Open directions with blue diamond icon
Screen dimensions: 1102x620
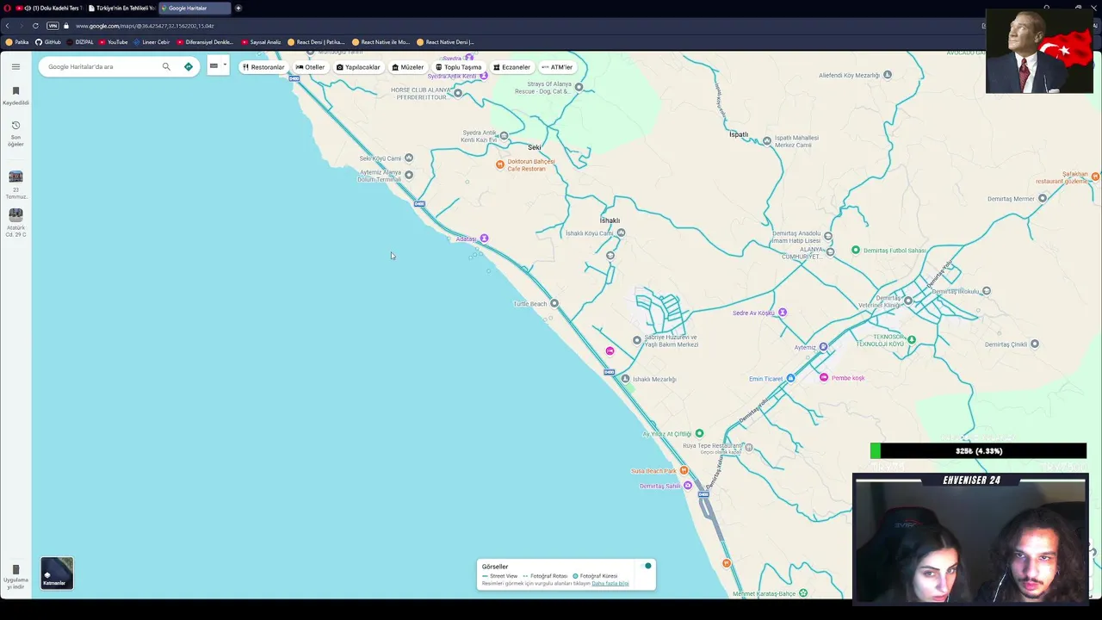tap(189, 66)
